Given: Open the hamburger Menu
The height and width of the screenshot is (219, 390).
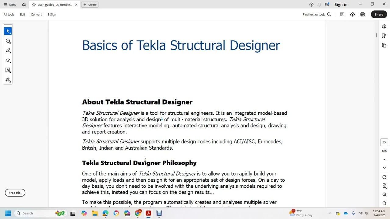Looking at the screenshot, I should click(10, 5).
